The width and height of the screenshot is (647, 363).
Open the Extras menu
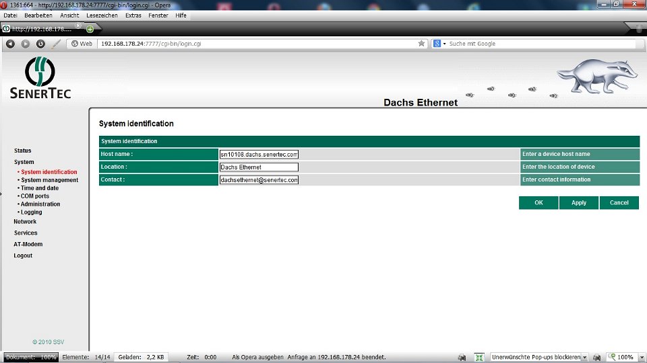(x=133, y=15)
